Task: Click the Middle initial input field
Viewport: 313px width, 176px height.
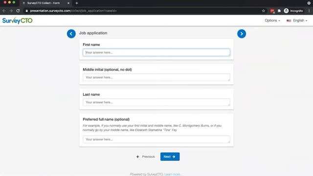Action: click(x=156, y=77)
